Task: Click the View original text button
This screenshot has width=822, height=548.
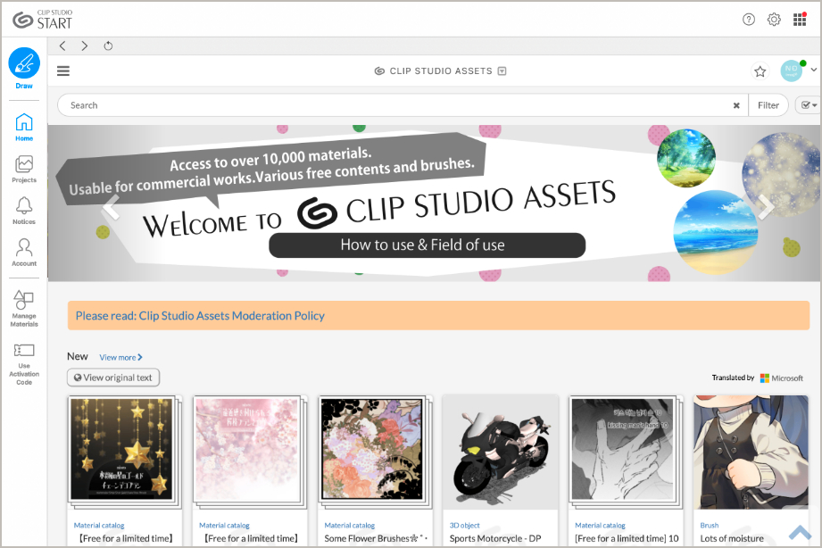Action: point(113,377)
